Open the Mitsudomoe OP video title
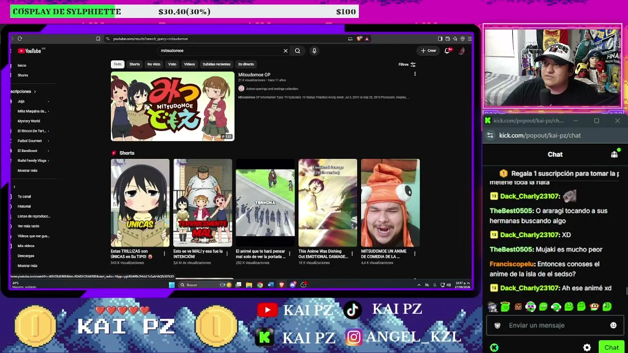 254,75
